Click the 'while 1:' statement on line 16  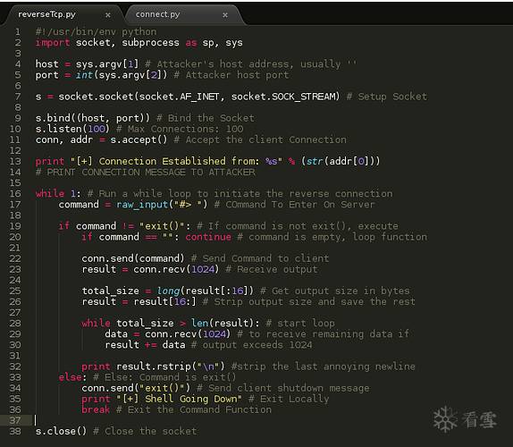click(x=58, y=194)
